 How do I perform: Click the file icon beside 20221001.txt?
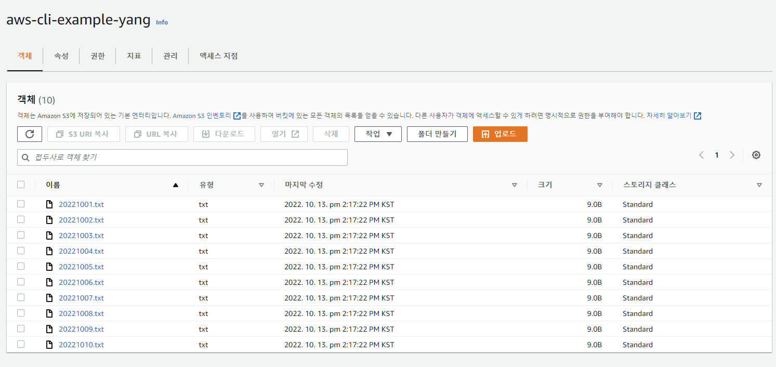click(x=49, y=204)
